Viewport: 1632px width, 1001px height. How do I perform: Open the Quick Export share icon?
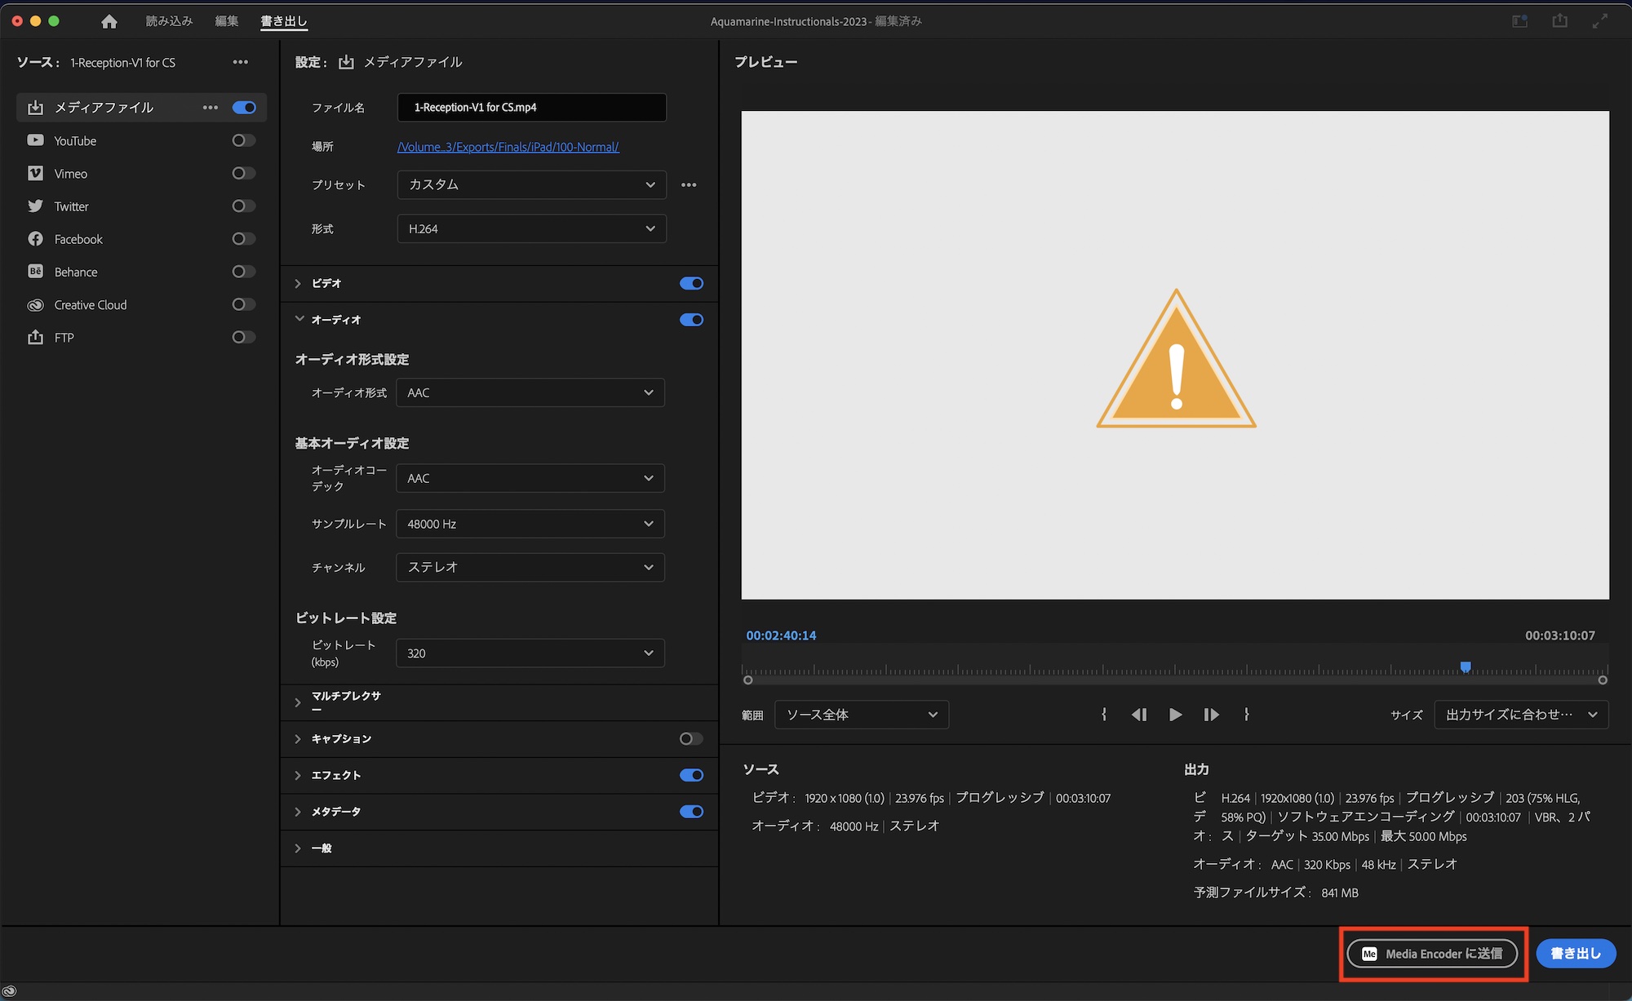coord(1559,21)
